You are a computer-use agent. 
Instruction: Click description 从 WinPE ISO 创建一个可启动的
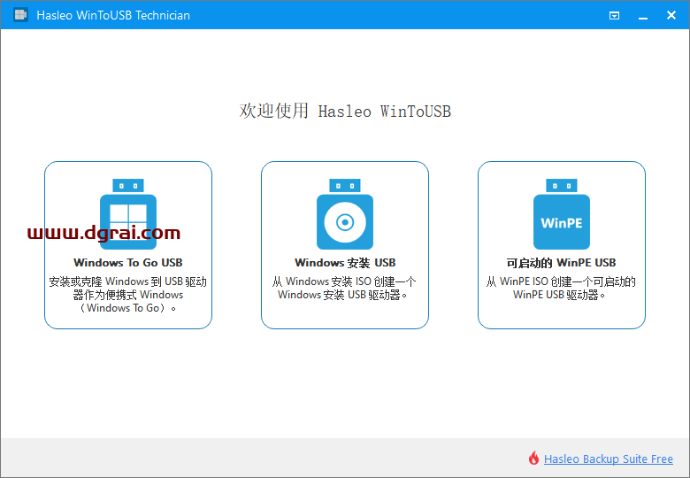click(561, 288)
